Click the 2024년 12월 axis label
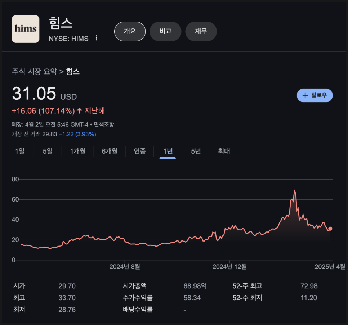Screen dimensions: 348x325 point(229,267)
